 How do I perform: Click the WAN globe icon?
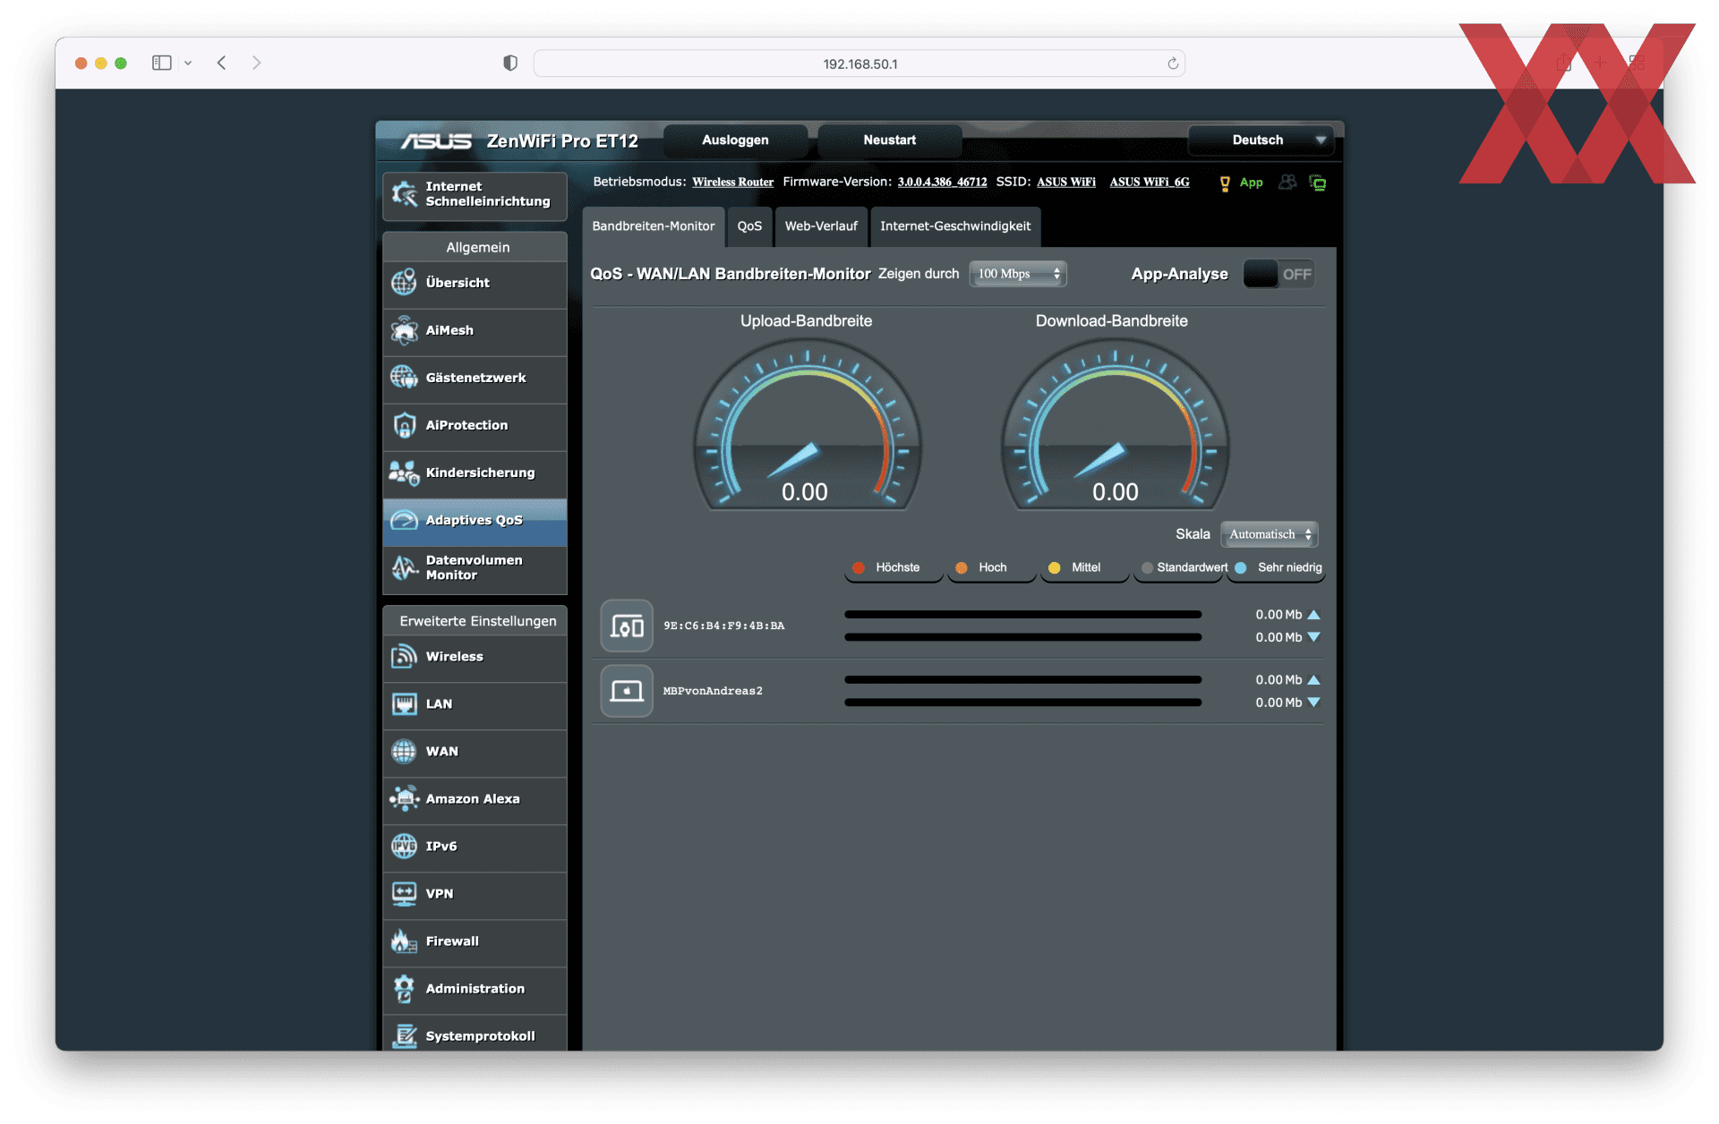[405, 752]
